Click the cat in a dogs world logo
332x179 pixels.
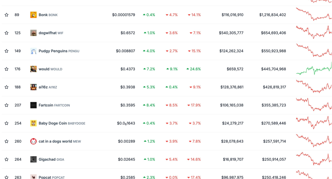click(x=33, y=141)
